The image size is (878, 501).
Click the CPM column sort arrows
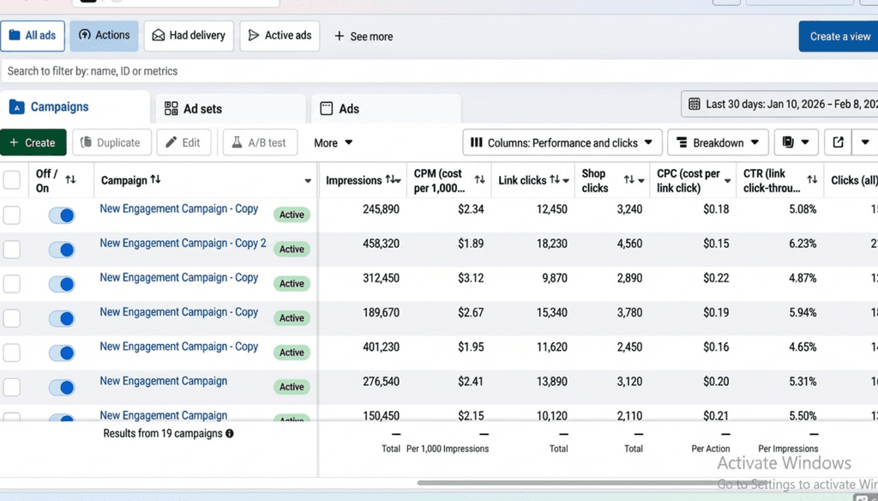click(479, 180)
